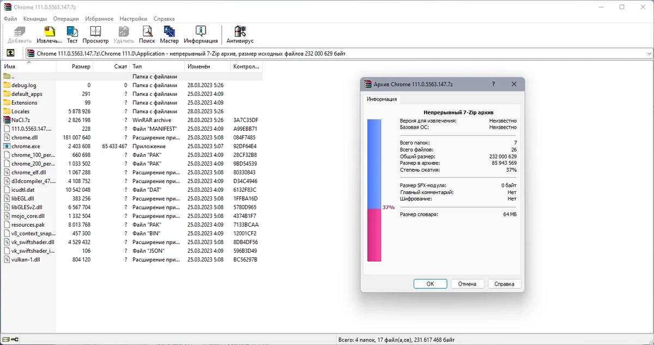Viewport: 654px width, 345px height.
Task: Click the dialog title help question mark
Action: [493, 84]
